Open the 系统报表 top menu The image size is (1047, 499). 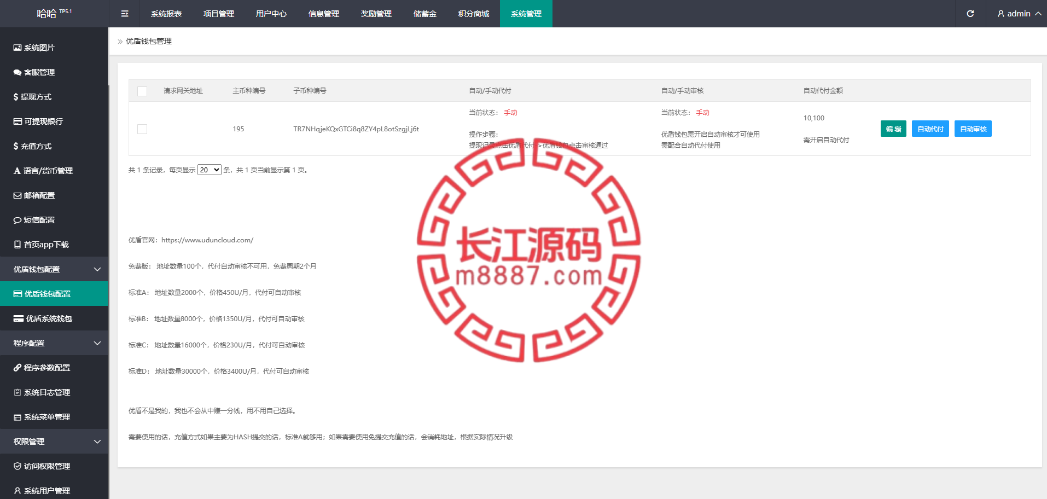(x=166, y=14)
